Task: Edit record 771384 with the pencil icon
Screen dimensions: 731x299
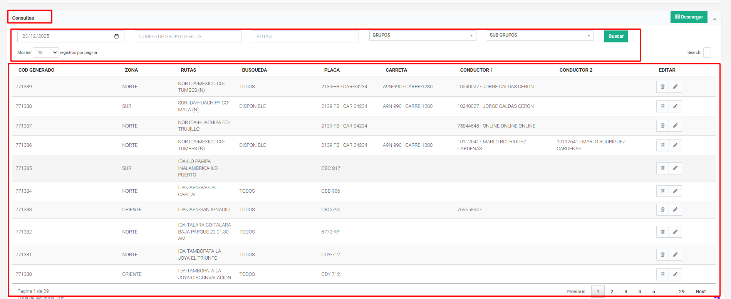Action: click(675, 191)
